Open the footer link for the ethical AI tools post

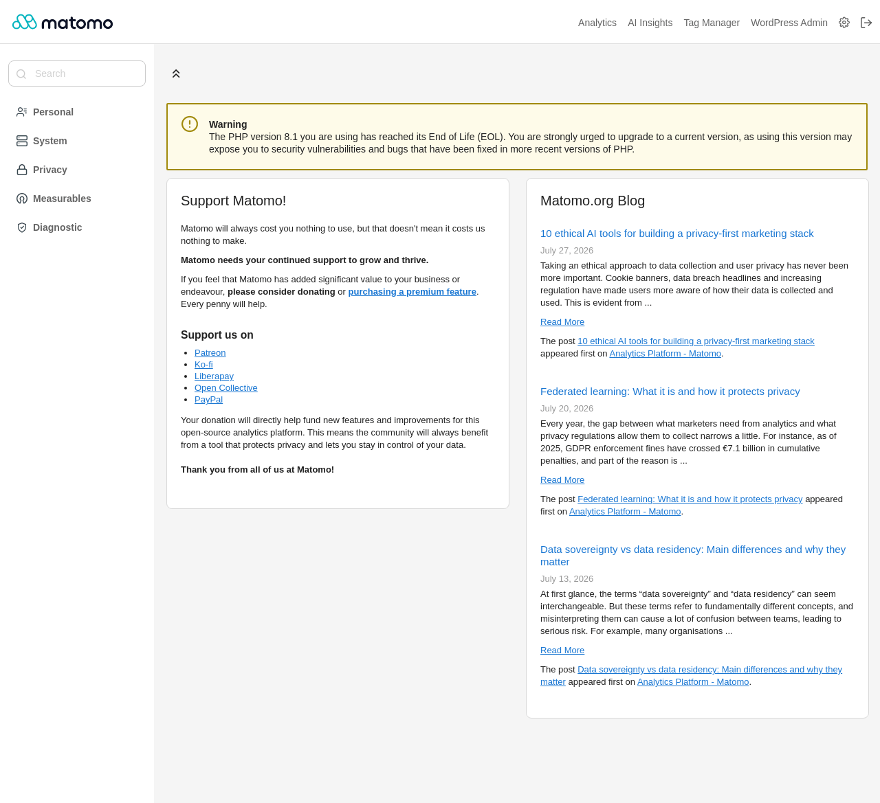click(x=696, y=341)
